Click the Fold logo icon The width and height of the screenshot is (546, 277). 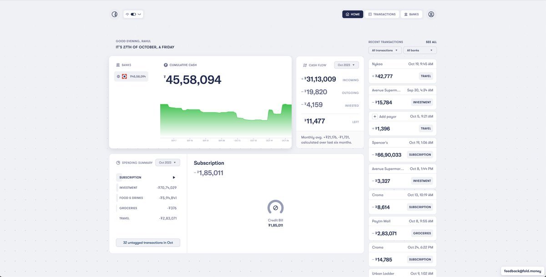pos(115,14)
